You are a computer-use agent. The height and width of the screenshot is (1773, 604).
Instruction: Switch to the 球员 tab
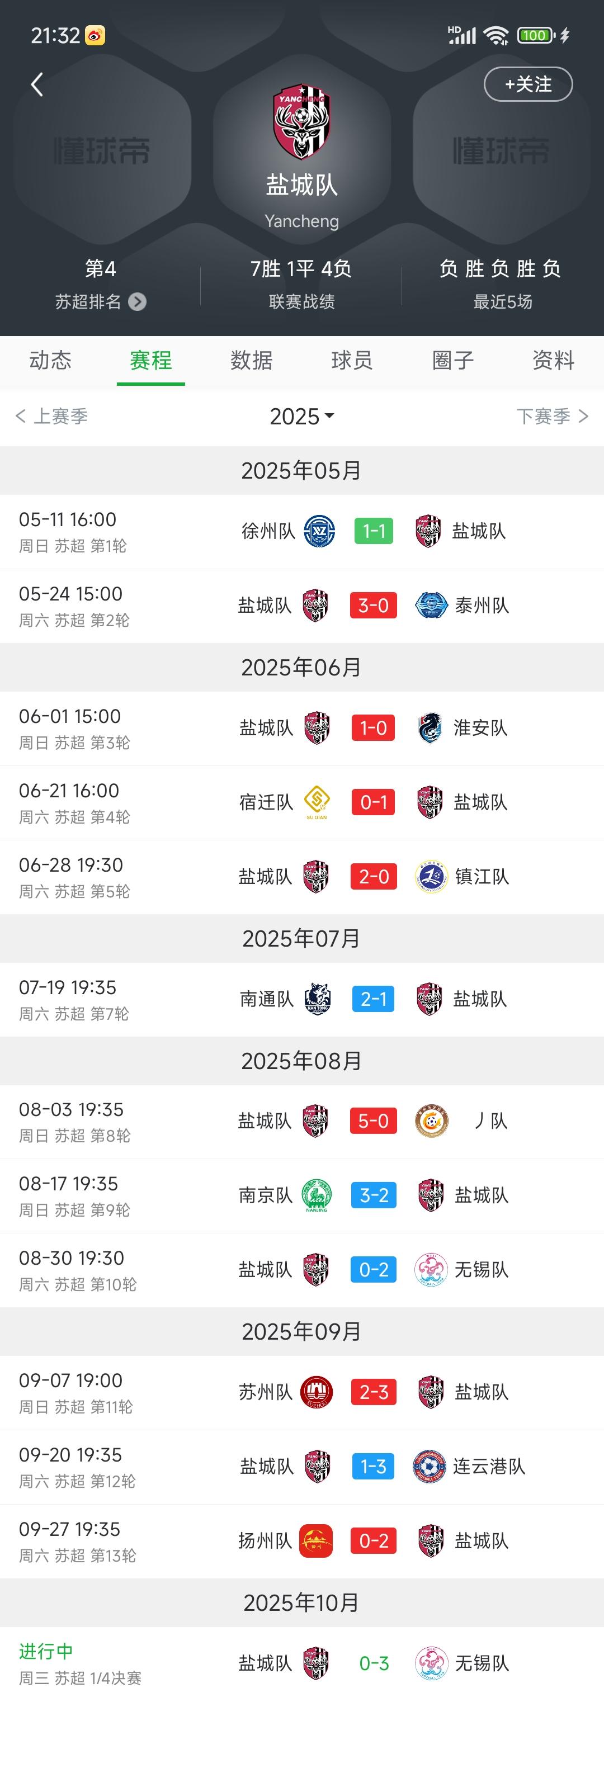[352, 360]
